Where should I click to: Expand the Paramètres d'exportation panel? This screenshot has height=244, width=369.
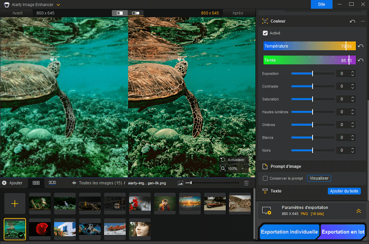359,211
